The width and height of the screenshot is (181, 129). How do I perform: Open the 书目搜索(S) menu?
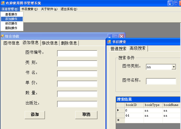point(30,9)
